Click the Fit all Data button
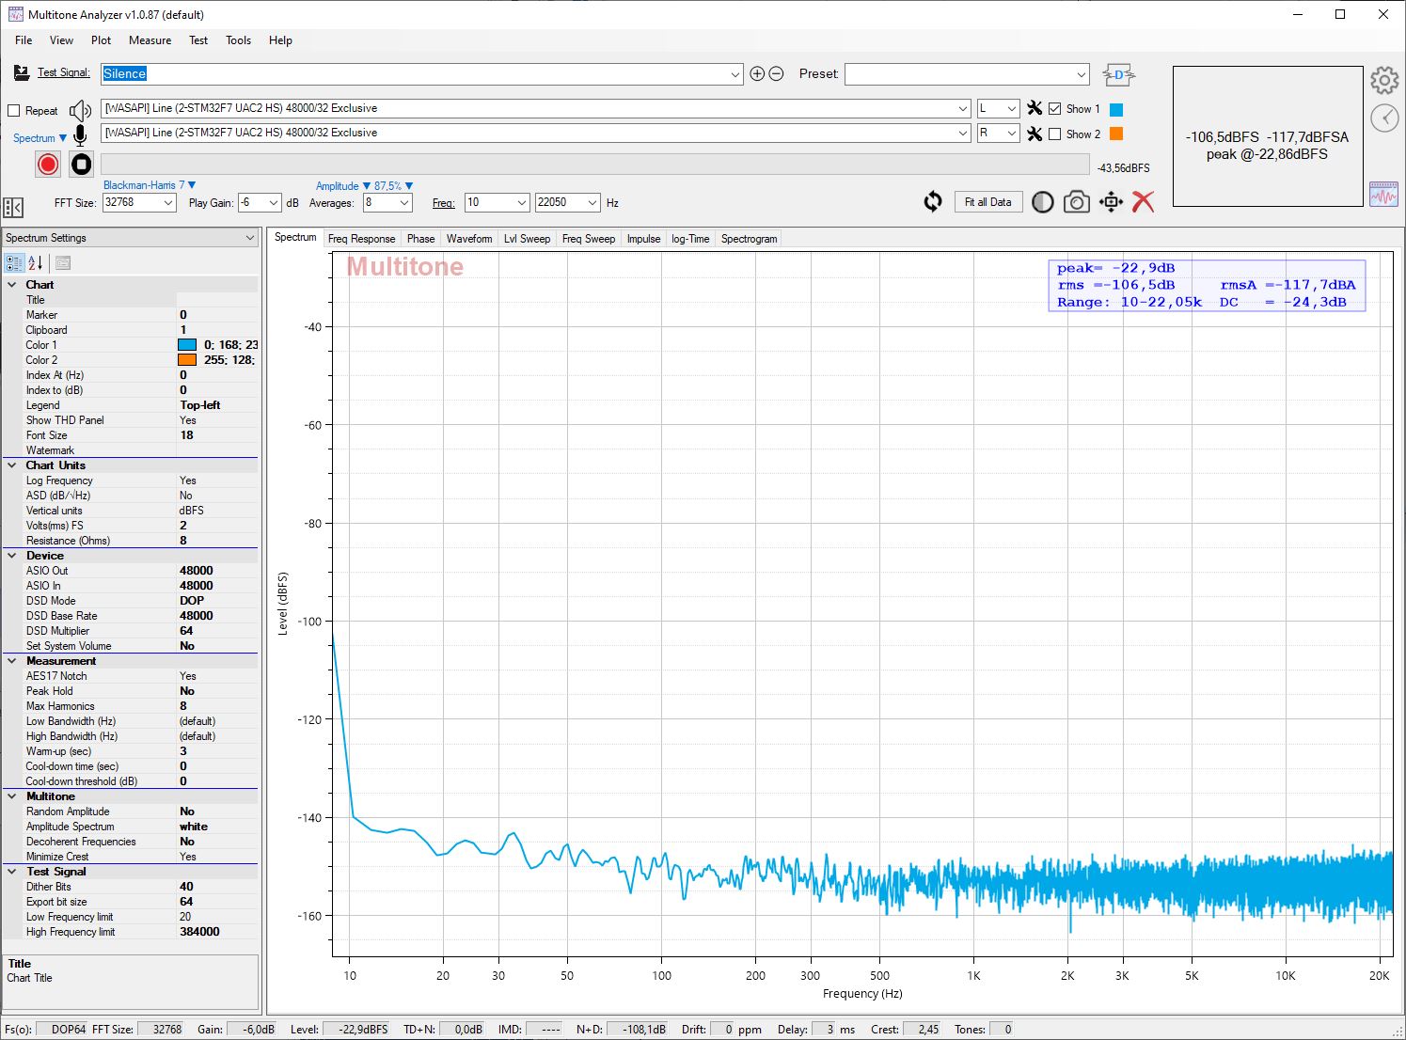Viewport: 1406px width, 1040px height. pos(988,202)
